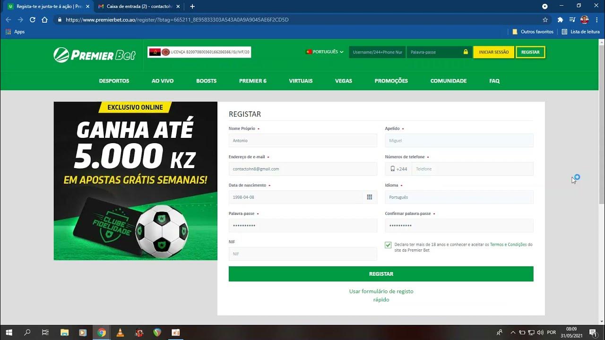Image resolution: width=605 pixels, height=340 pixels.
Task: Click the Nome Próprio field with Antonio
Action: point(303,140)
